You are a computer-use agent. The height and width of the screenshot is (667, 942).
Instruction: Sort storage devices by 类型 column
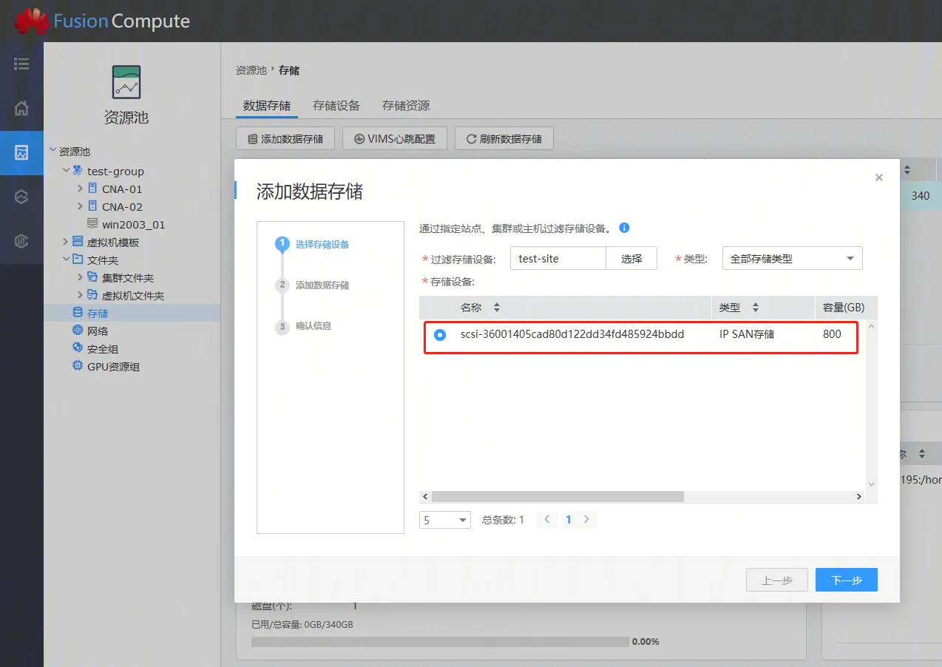pyautogui.click(x=755, y=308)
